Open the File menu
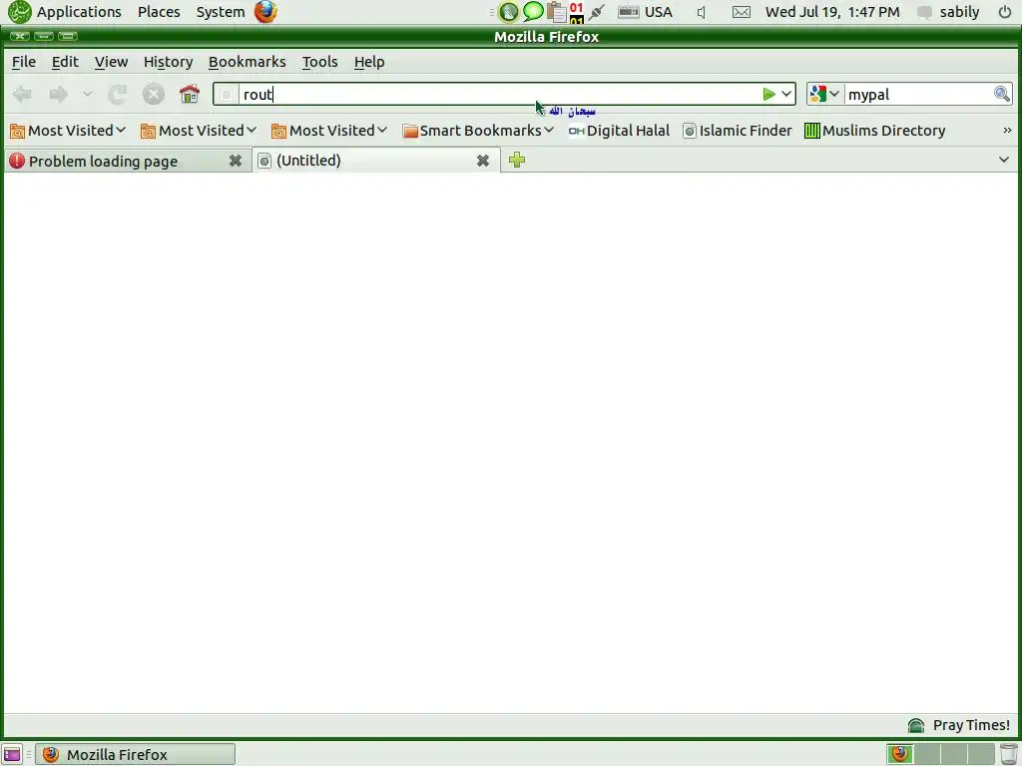Screen dimensions: 1022x766 point(24,62)
